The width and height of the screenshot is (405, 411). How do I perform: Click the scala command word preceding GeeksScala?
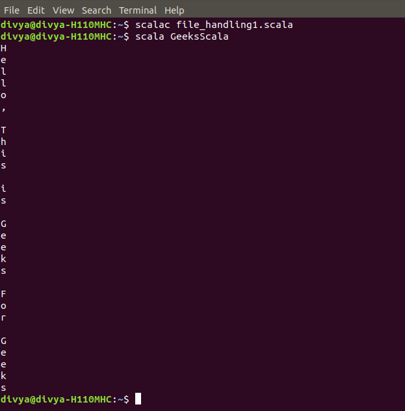[x=150, y=36]
